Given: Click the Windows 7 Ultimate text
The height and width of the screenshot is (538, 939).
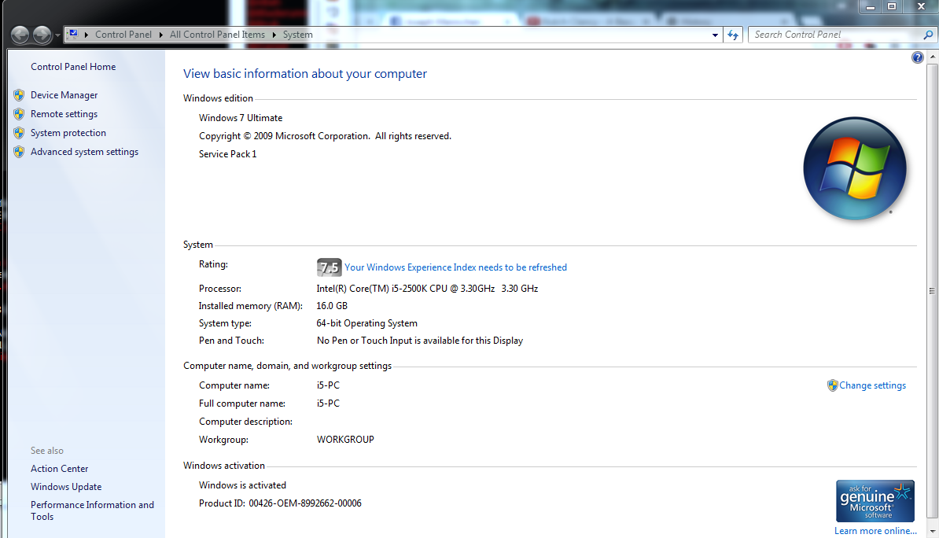Looking at the screenshot, I should click(241, 118).
